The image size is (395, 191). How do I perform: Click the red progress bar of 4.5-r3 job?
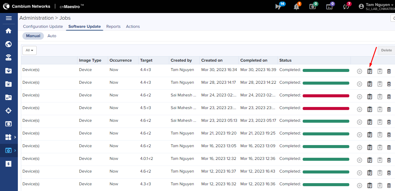coord(326,108)
